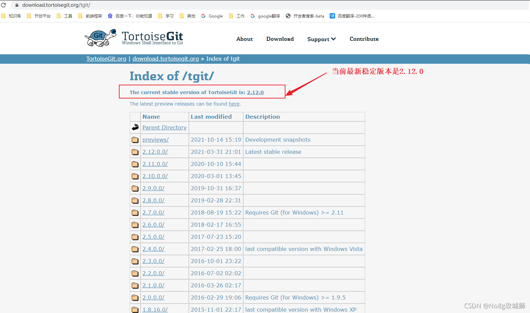Screen dimensions: 530x313
Task: Click the folder icon beside 2.8.0.0/
Action: 135,200
